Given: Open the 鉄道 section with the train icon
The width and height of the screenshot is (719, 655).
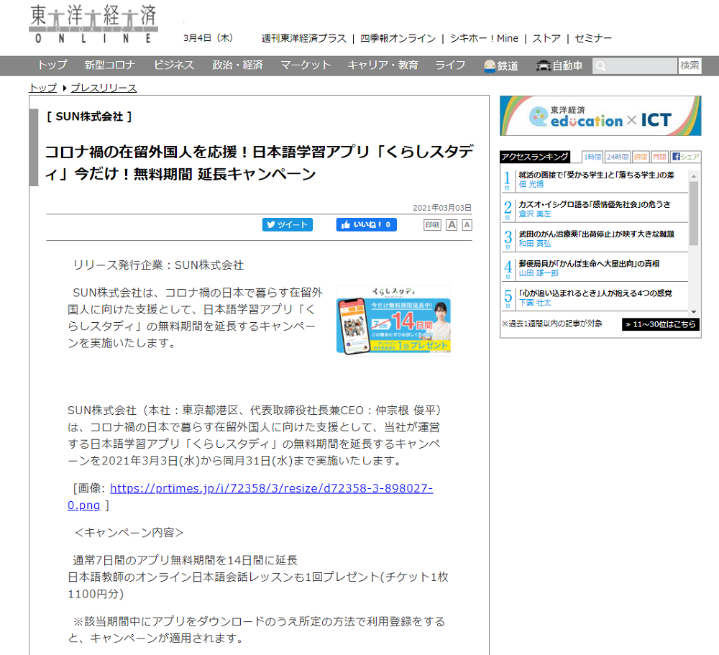Looking at the screenshot, I should 501,66.
